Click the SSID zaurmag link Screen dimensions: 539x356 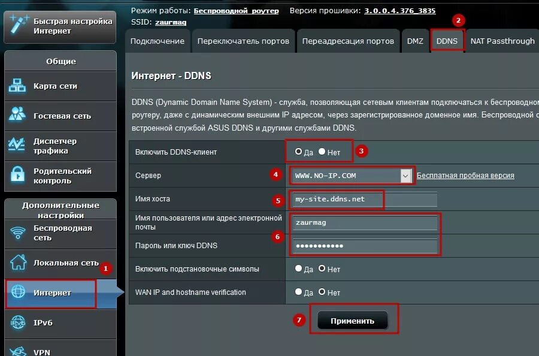click(x=171, y=22)
